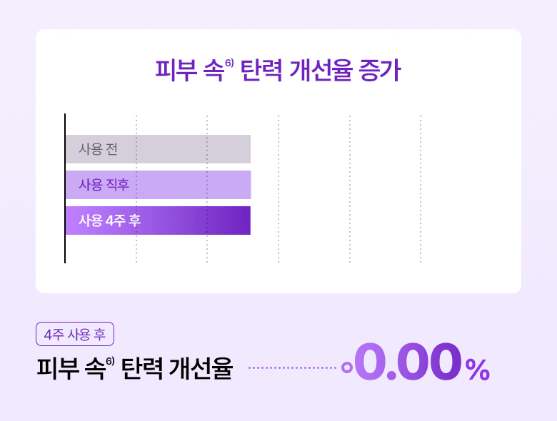The height and width of the screenshot is (421, 557).
Task: Click the '피부 속 탄력 개선율 증가' chart title
Action: (x=278, y=70)
